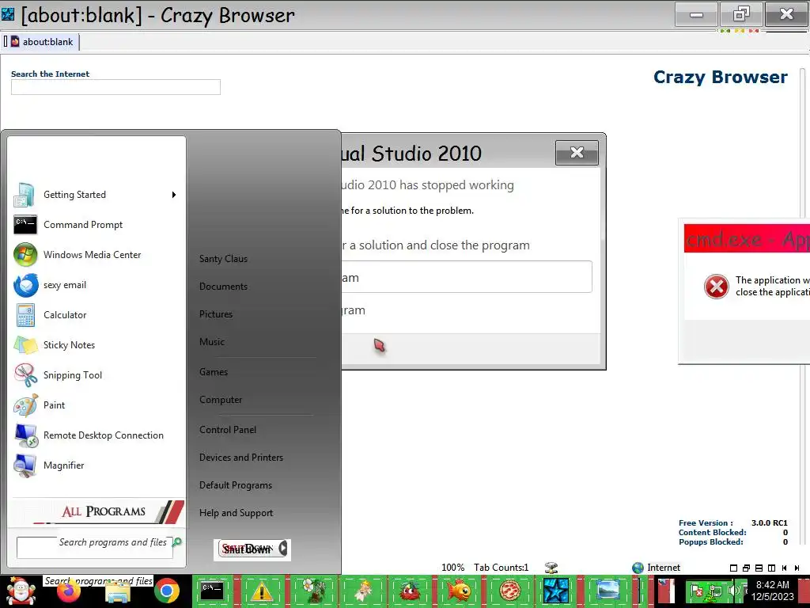Open the pizza taskbar icon
Viewport: 810px width, 608px height.
[509, 591]
